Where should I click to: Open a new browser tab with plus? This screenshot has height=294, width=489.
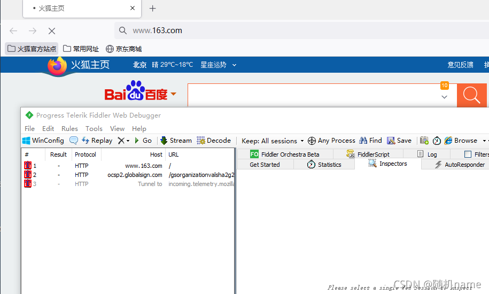coord(152,9)
